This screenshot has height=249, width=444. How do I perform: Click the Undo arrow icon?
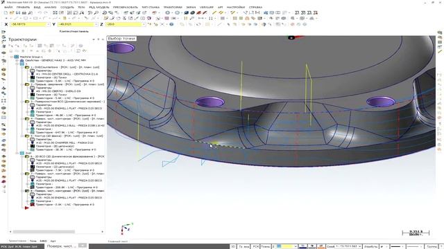point(40,12)
